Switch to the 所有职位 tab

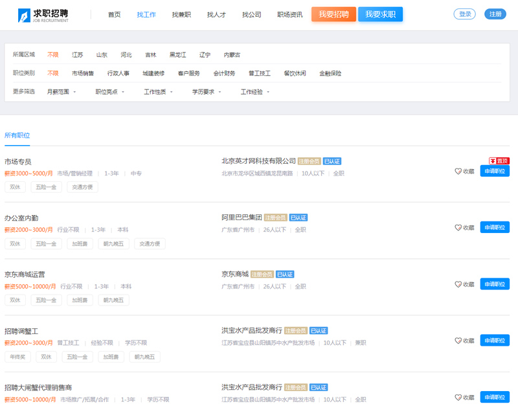17,135
